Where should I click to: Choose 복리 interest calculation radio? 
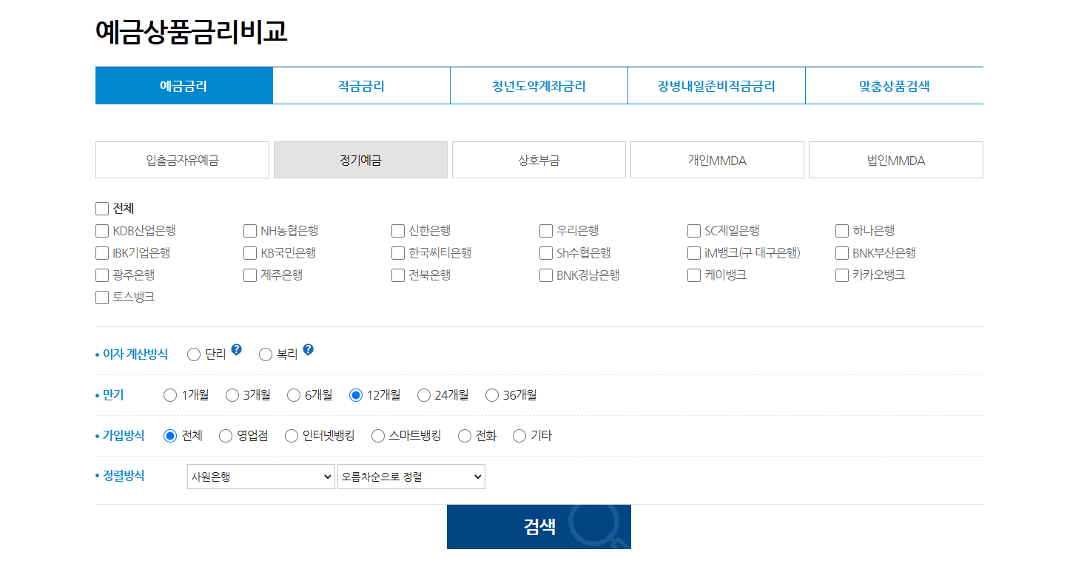click(x=266, y=354)
